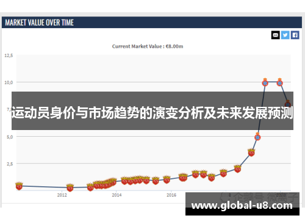Select the first 10.0 peak data marker
The image size is (305, 221).
[265, 82]
